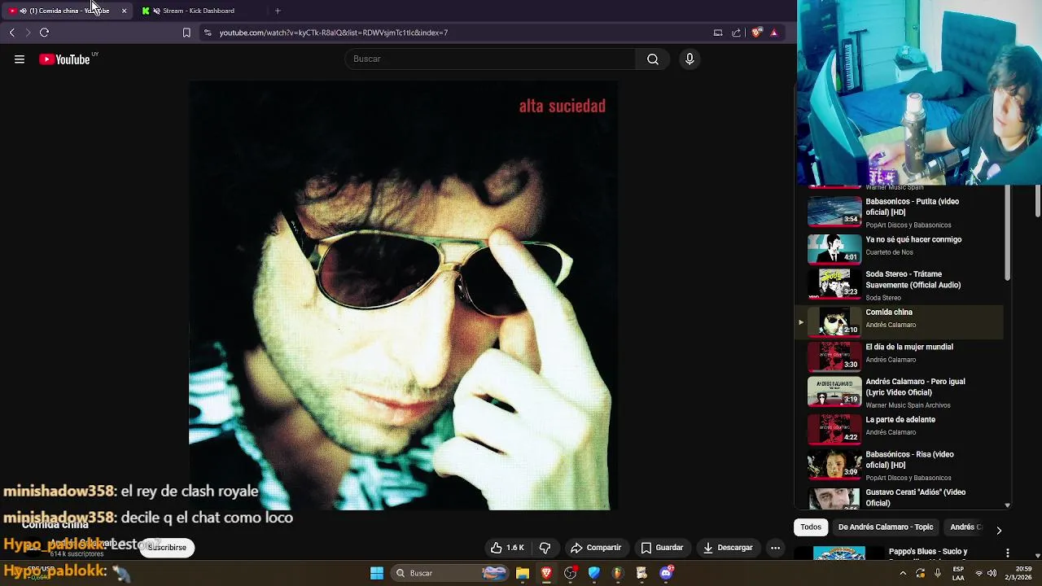
Task: Select the Comida china YouTube tab
Action: 68,11
